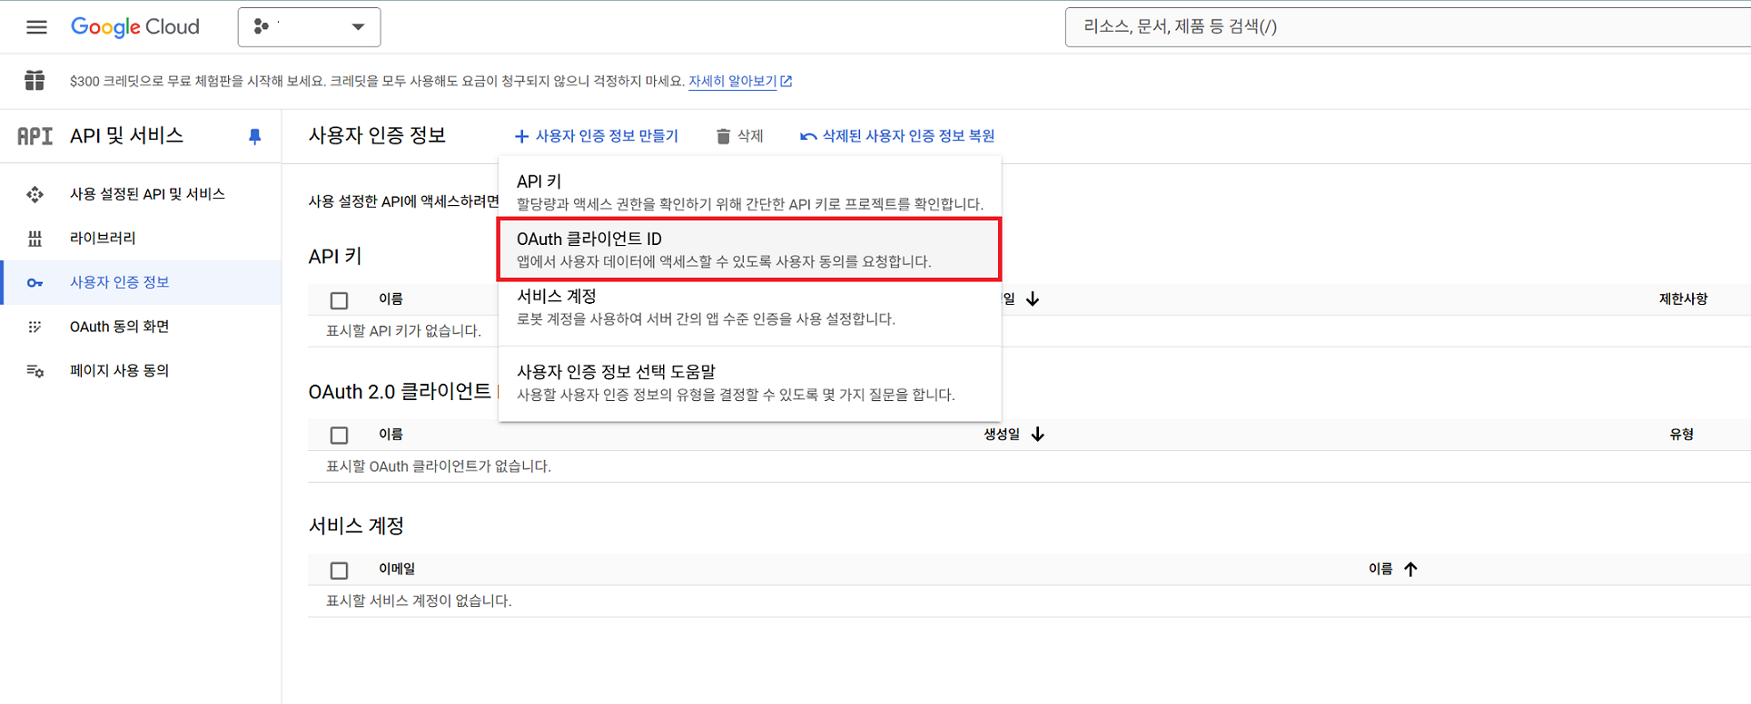Screen dimensions: 1751x704
Task: Click the OAuth 동의 화면 sidebar icon
Action: [x=35, y=327]
